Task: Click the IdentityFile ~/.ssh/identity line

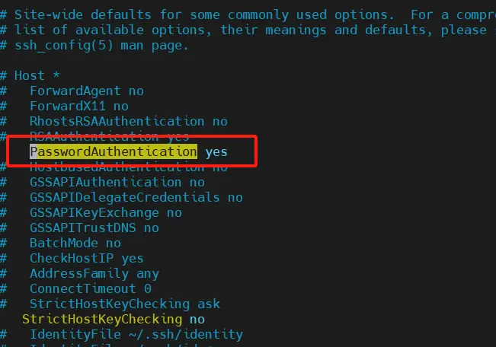Action: coord(136,334)
